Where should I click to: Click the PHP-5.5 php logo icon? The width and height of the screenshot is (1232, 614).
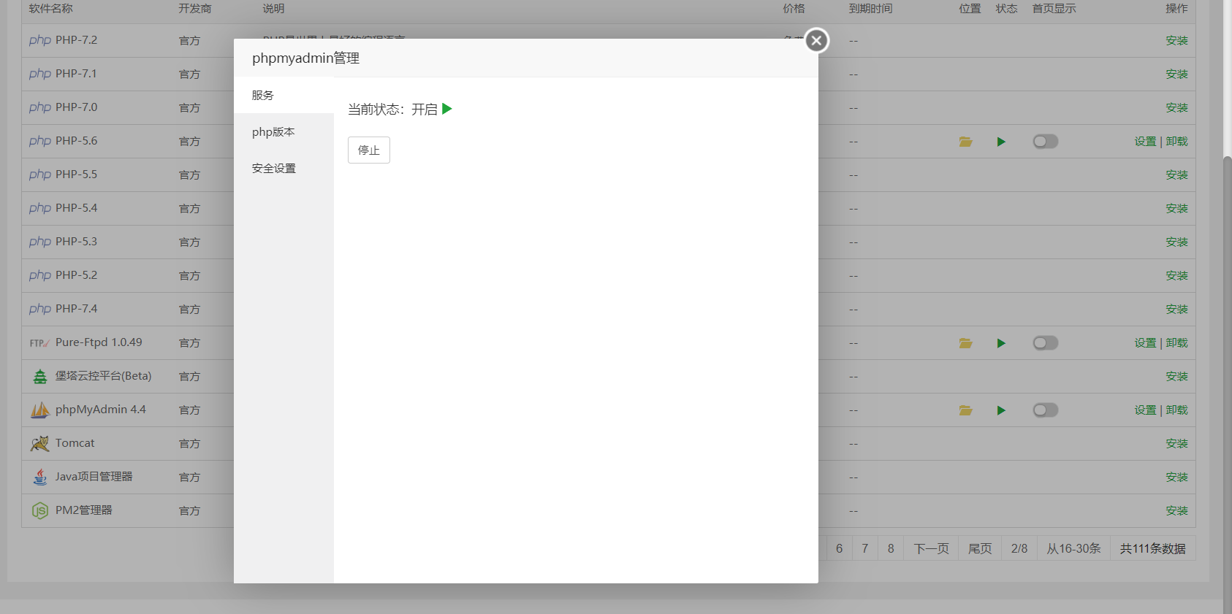click(x=40, y=174)
